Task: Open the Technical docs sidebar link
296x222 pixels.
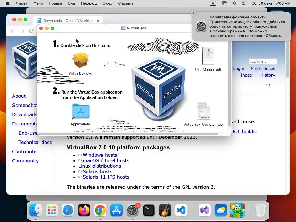Action: pos(35,142)
